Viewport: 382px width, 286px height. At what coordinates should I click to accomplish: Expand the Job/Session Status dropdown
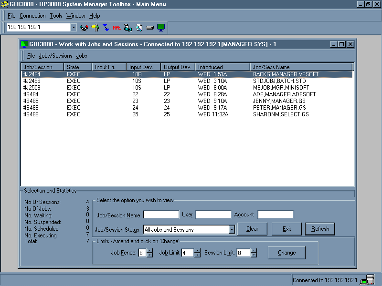pyautogui.click(x=232, y=230)
